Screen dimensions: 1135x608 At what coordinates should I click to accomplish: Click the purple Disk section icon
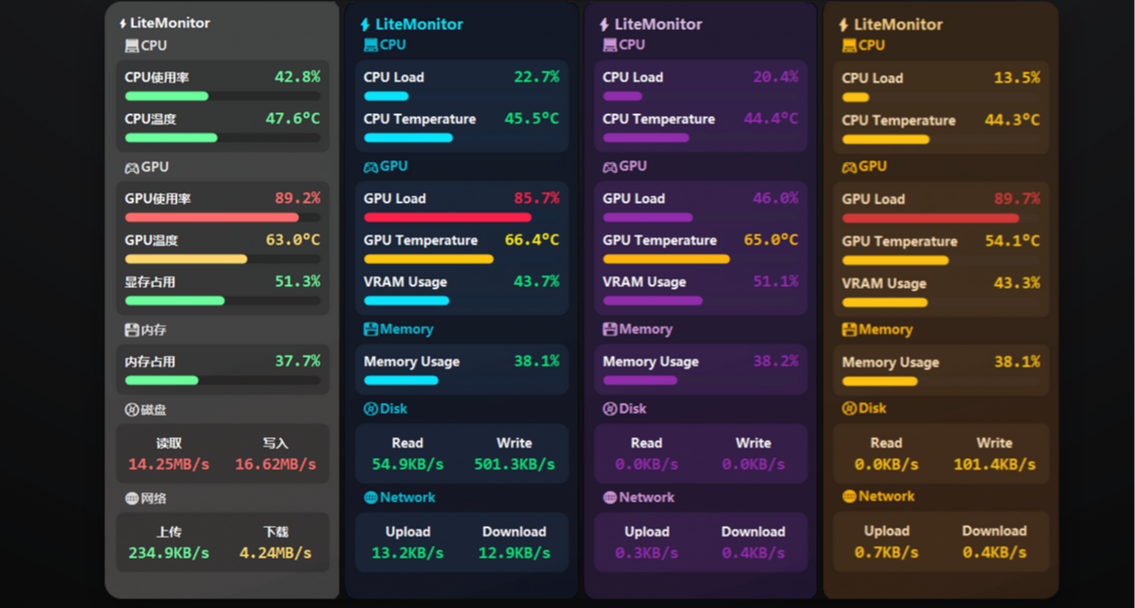610,409
